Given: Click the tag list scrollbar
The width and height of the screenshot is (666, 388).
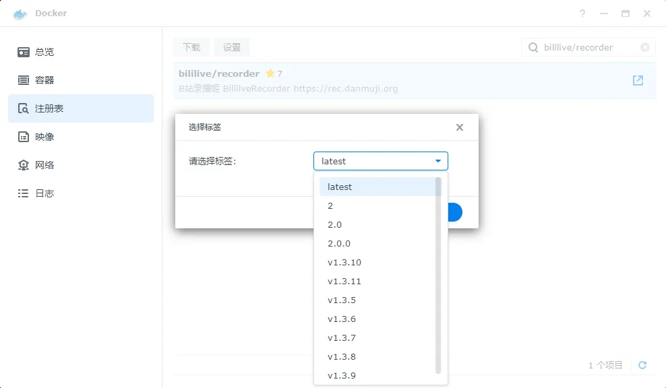Looking at the screenshot, I should pos(438,276).
